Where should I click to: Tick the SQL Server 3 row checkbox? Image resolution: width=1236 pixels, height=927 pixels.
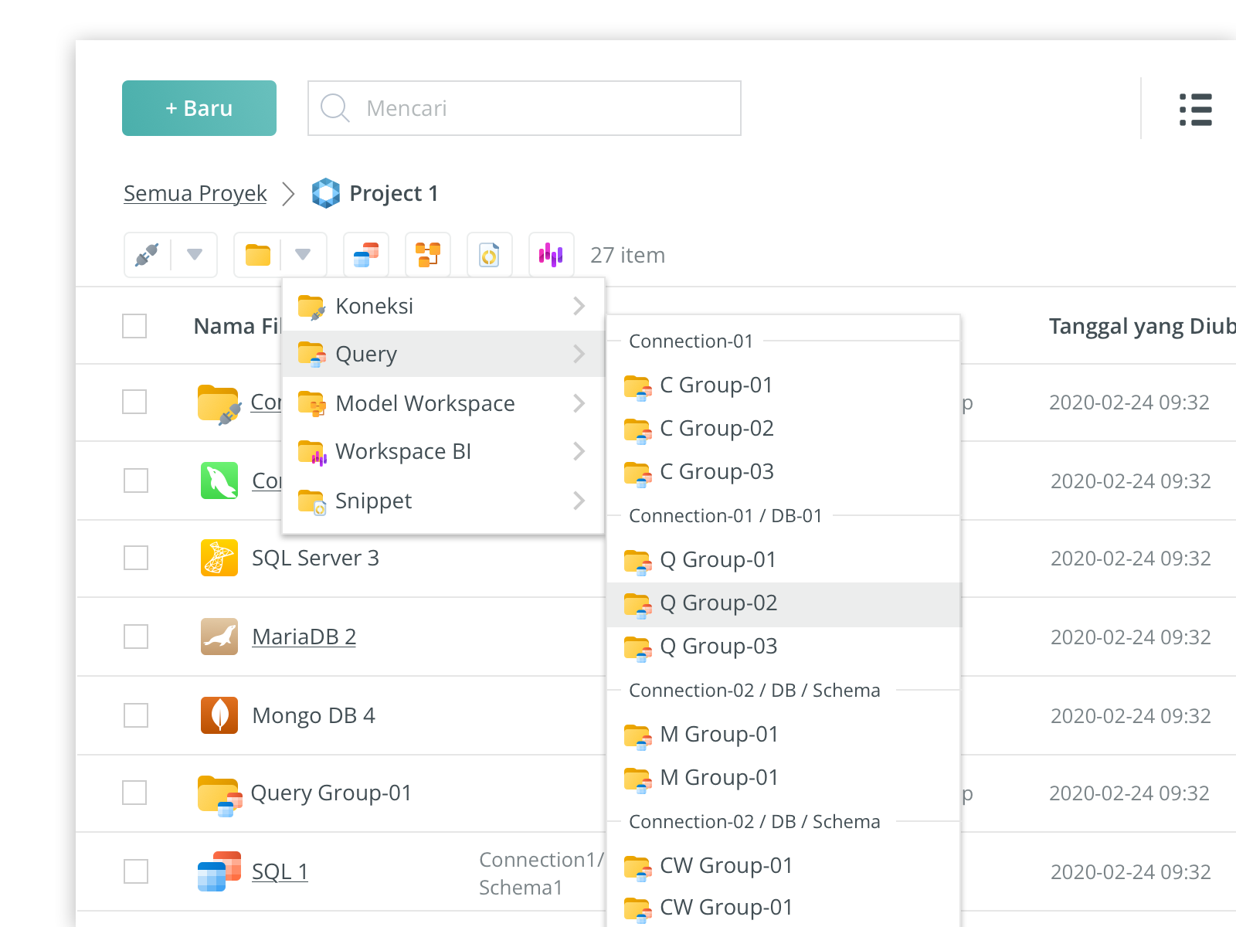[x=136, y=558]
